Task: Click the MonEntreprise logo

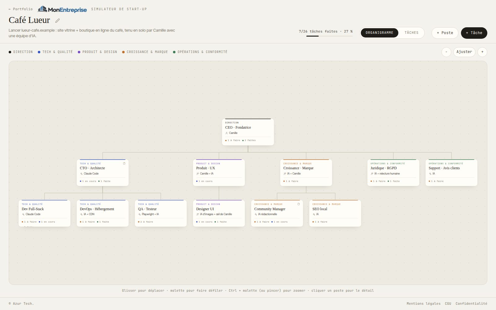Action: tap(62, 9)
